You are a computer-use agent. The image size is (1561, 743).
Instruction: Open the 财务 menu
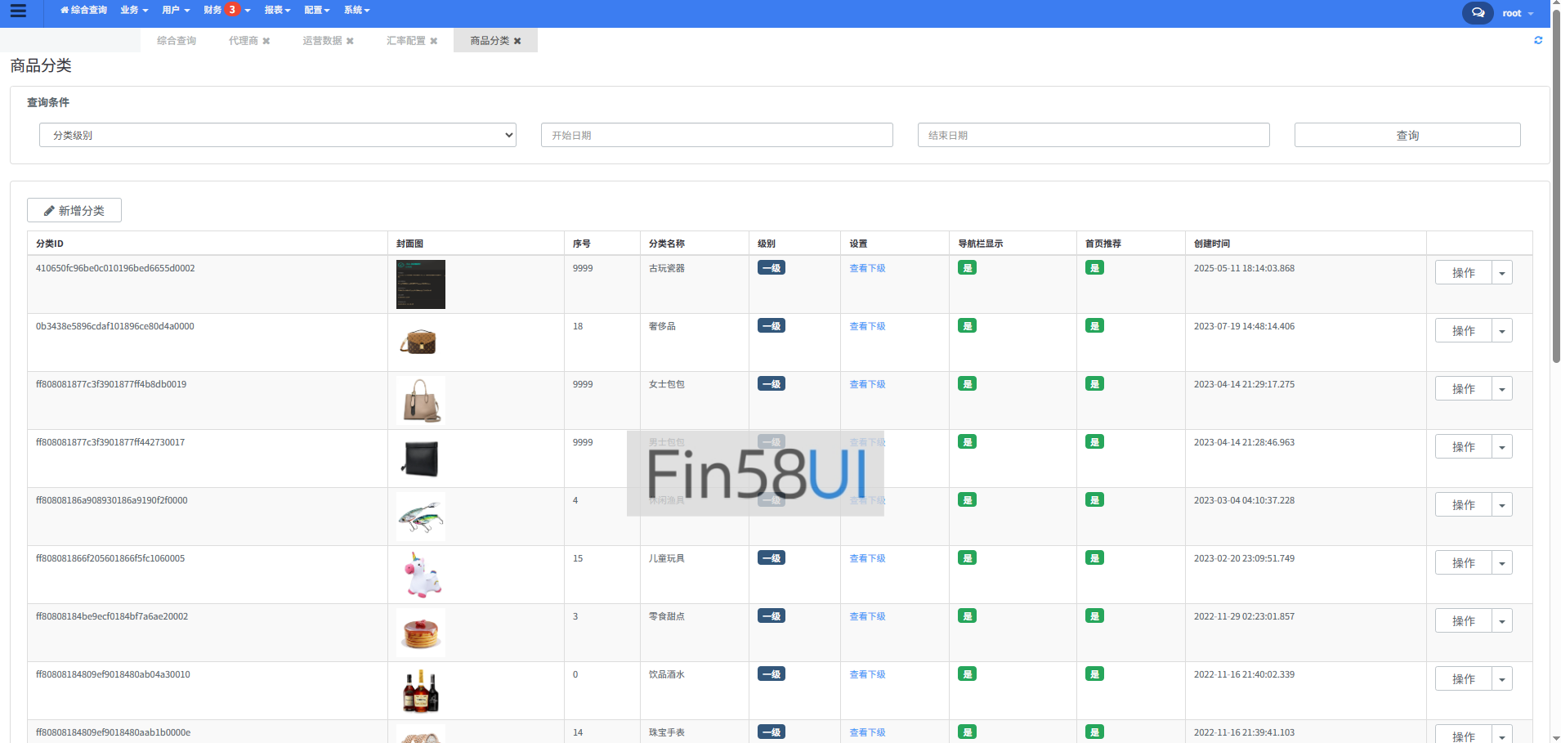tap(214, 11)
